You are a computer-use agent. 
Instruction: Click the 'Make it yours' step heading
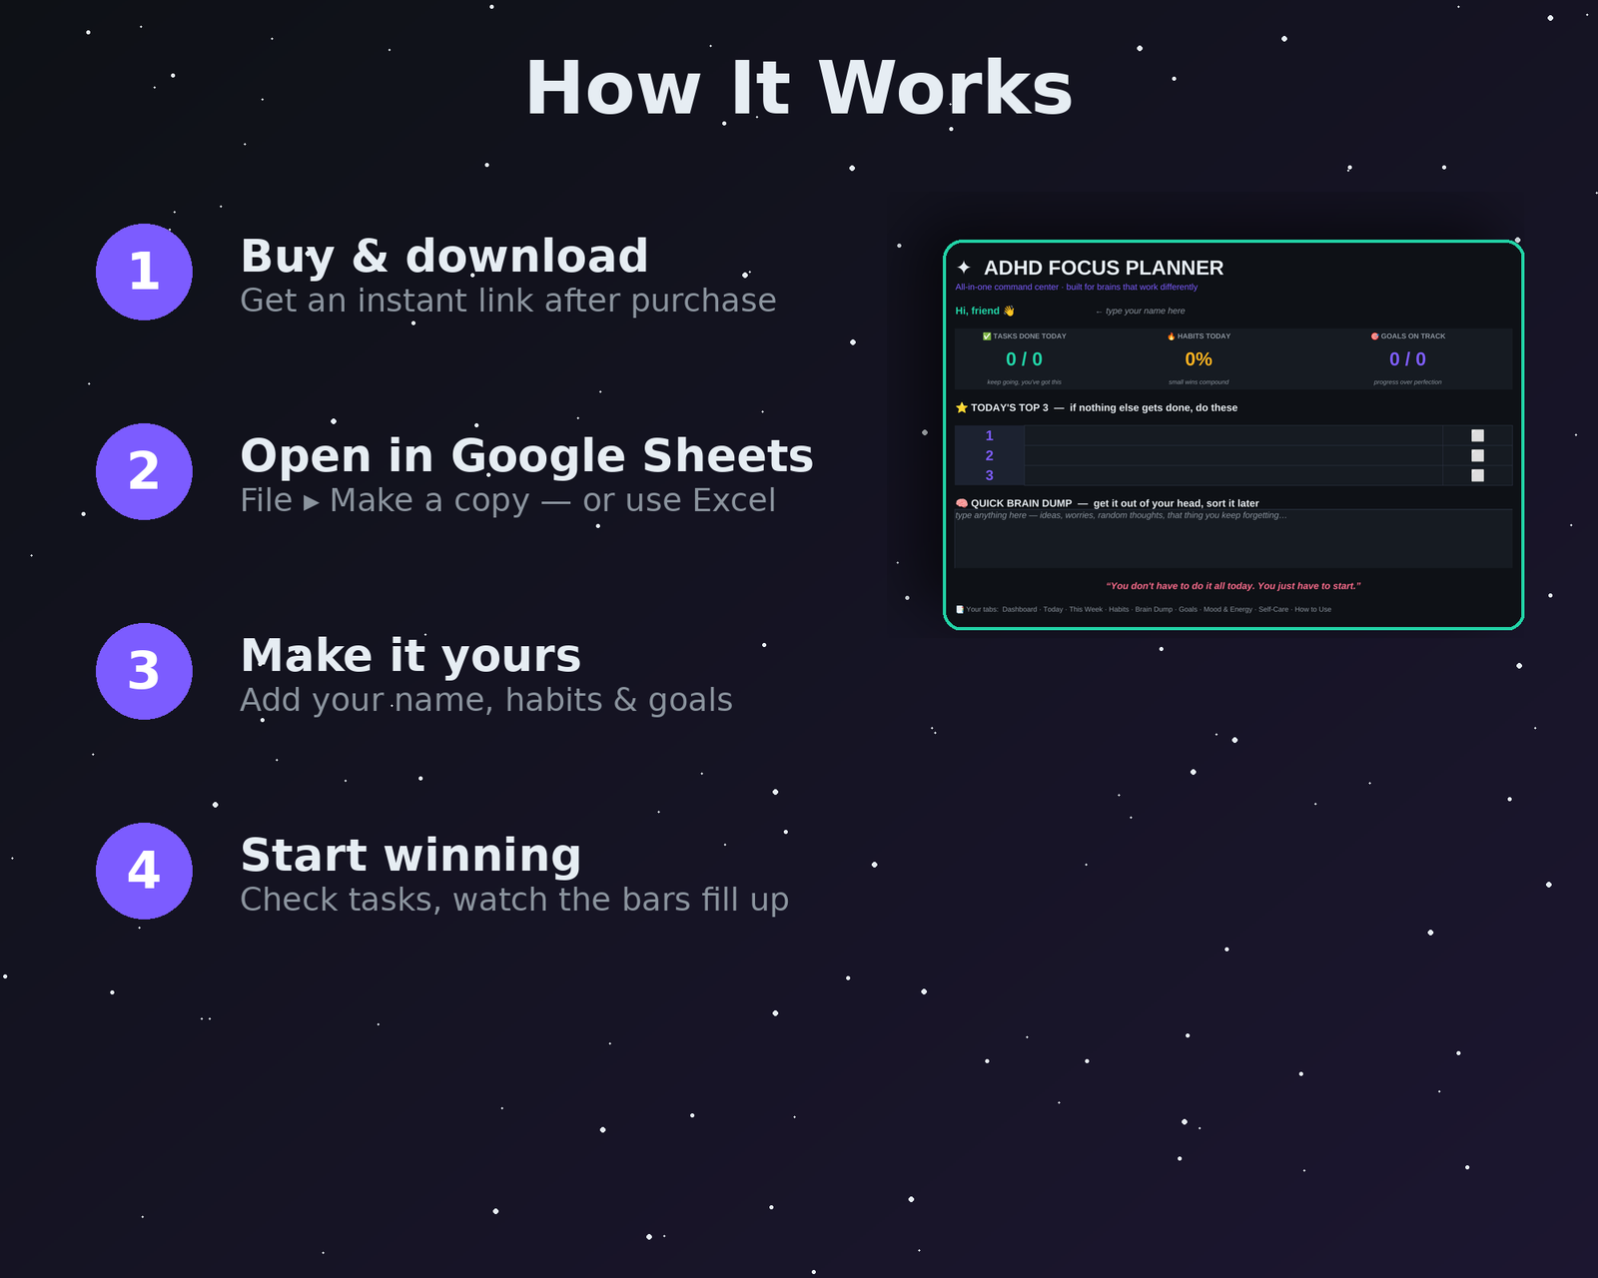[x=410, y=656]
